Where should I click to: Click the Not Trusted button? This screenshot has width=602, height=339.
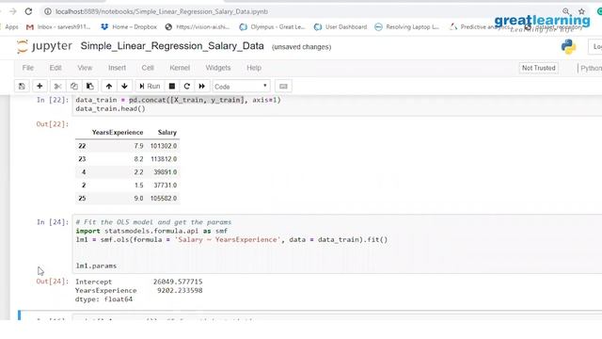click(x=539, y=68)
